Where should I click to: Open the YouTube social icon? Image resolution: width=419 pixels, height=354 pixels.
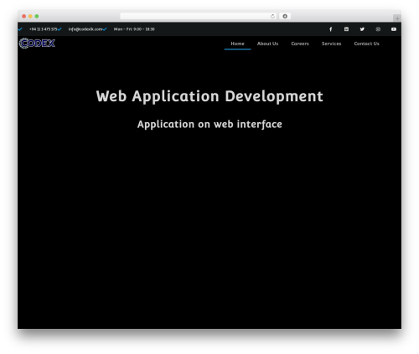[x=394, y=29]
